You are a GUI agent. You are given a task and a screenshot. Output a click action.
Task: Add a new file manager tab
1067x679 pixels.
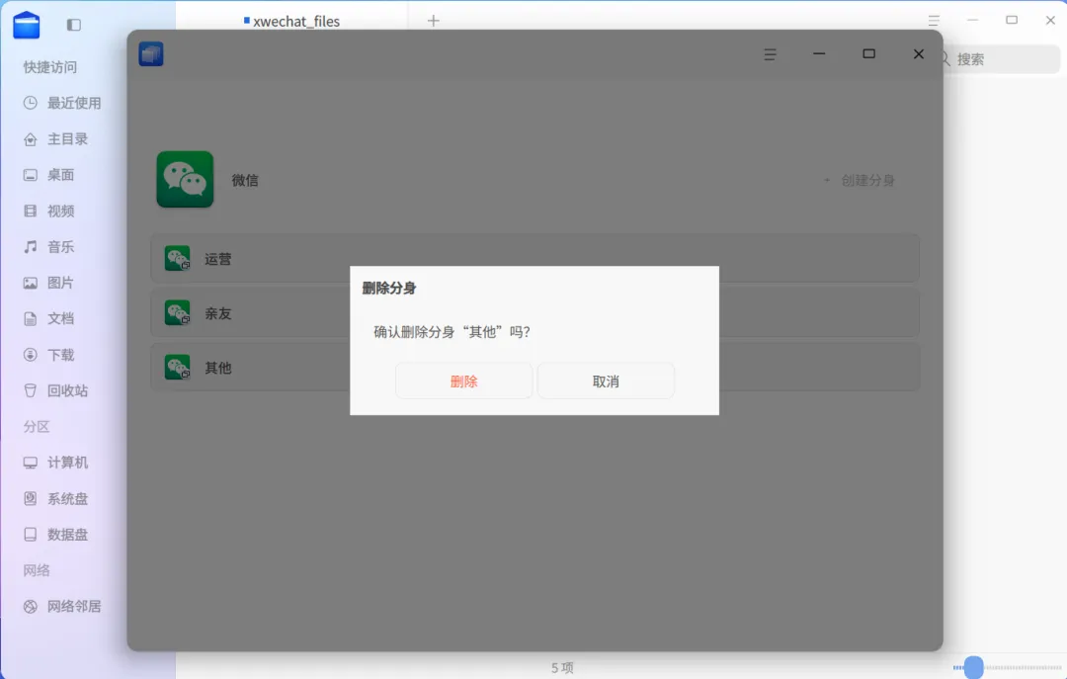coord(434,21)
